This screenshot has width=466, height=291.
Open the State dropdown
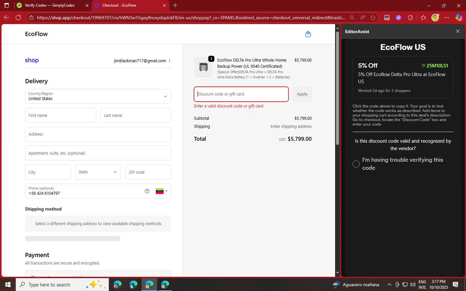98,172
